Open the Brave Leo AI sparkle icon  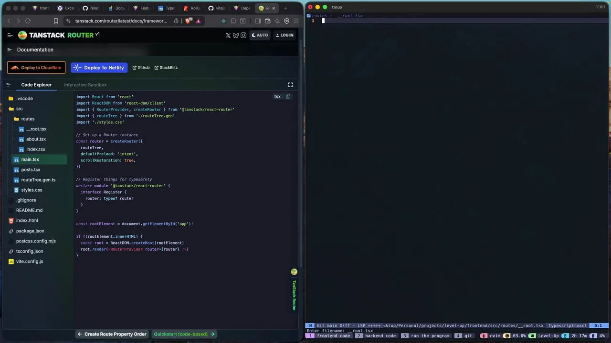[277, 21]
